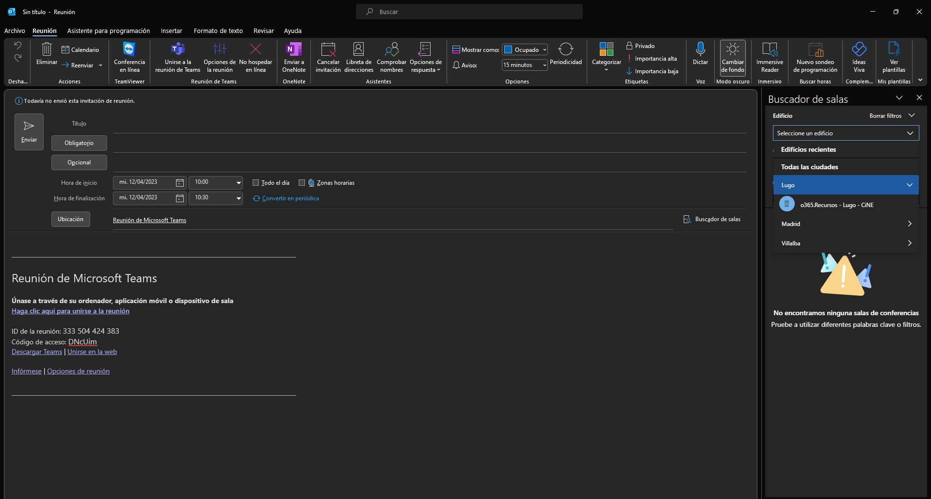
Task: Click Borrar filtros
Action: pyautogui.click(x=885, y=115)
